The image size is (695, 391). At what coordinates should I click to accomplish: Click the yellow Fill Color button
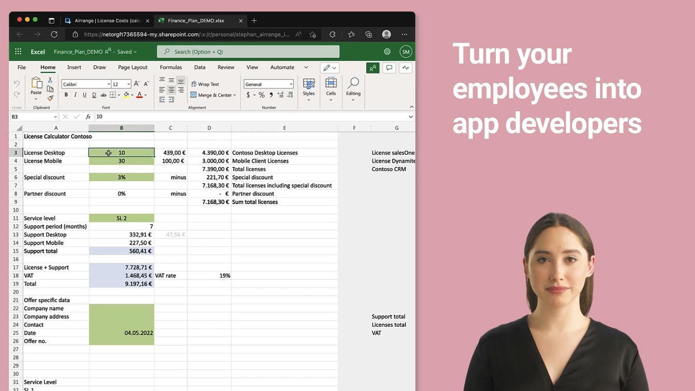tap(126, 95)
